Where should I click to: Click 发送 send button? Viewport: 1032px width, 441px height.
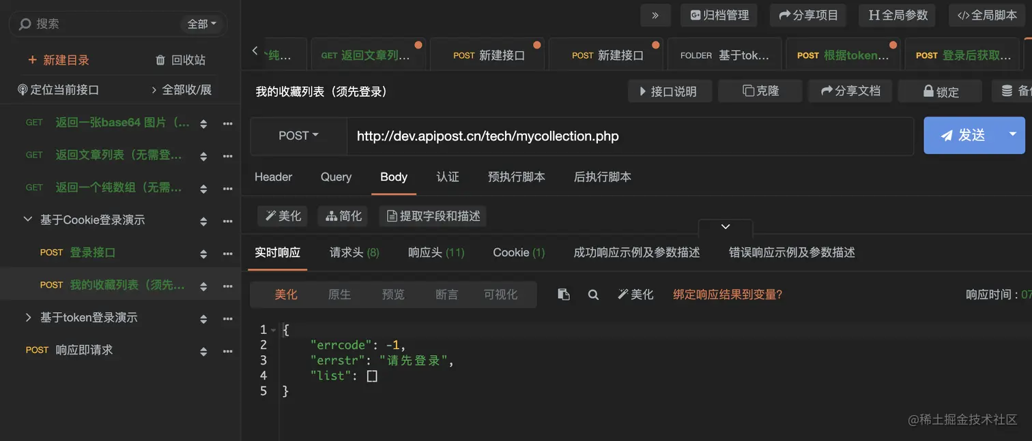962,136
